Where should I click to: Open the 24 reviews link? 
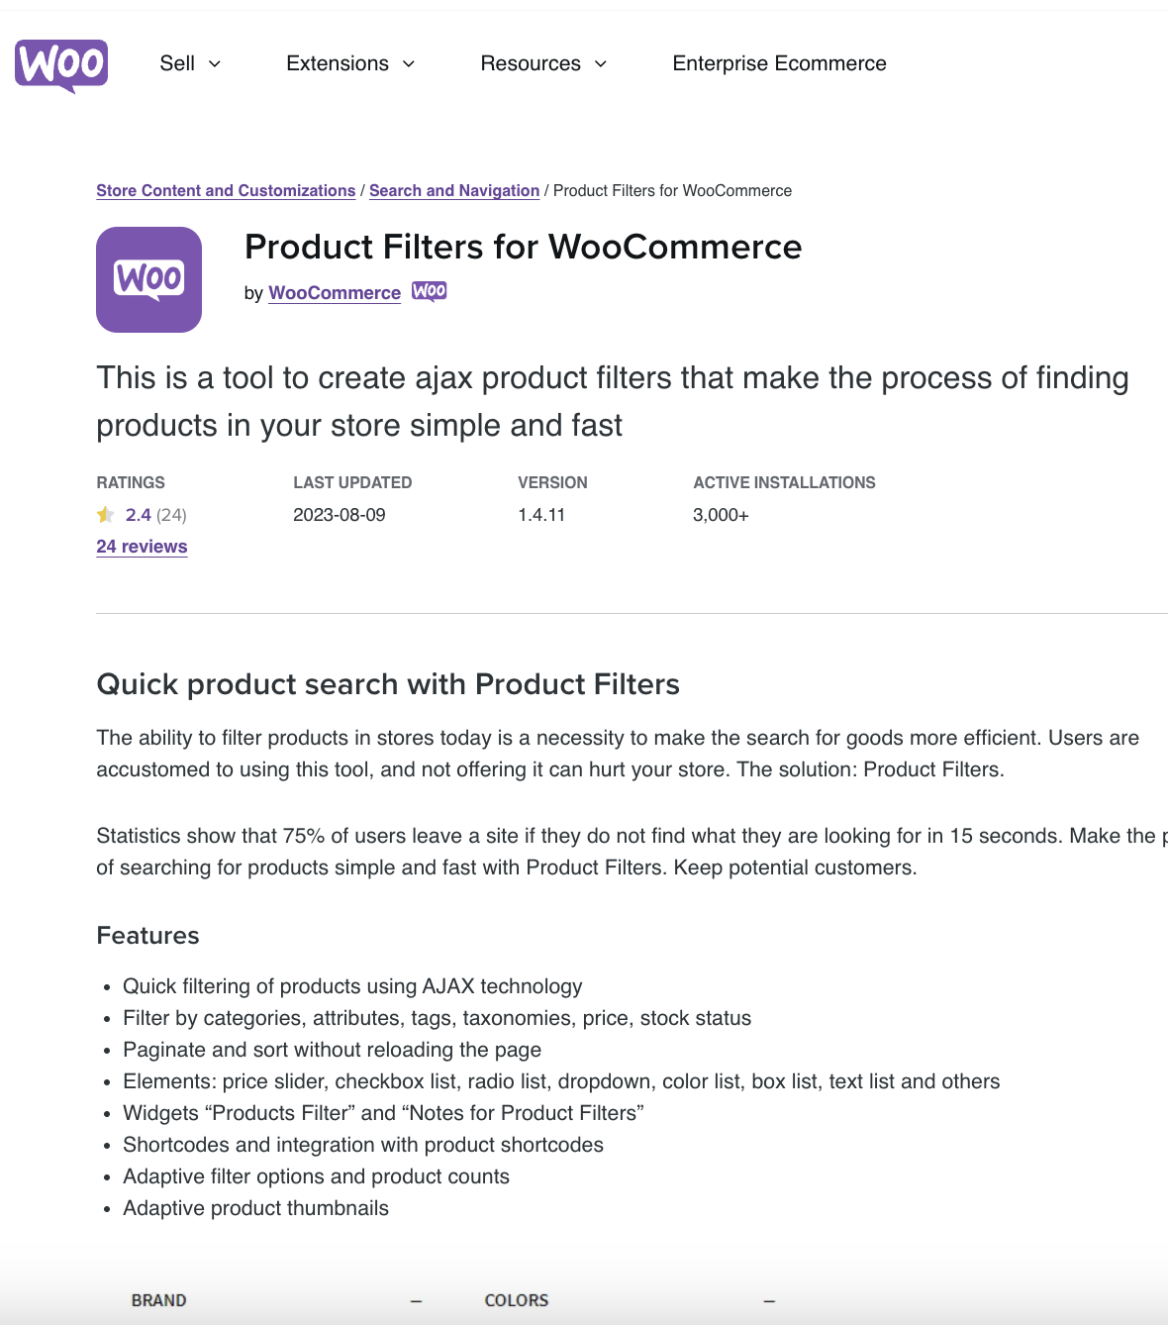(142, 546)
